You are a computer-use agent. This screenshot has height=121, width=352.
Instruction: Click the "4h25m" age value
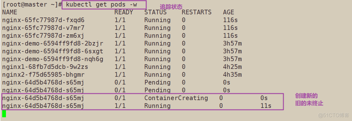232,67
